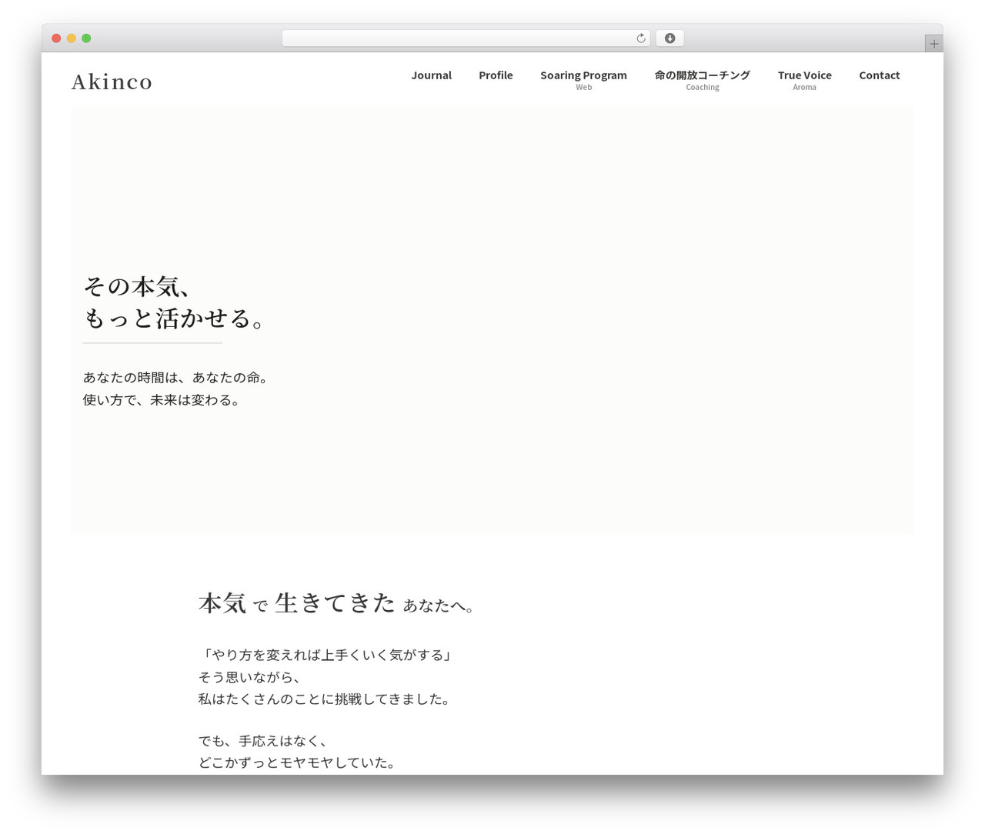Open the Soaring Program menu item
The width and height of the screenshot is (985, 834).
click(583, 80)
